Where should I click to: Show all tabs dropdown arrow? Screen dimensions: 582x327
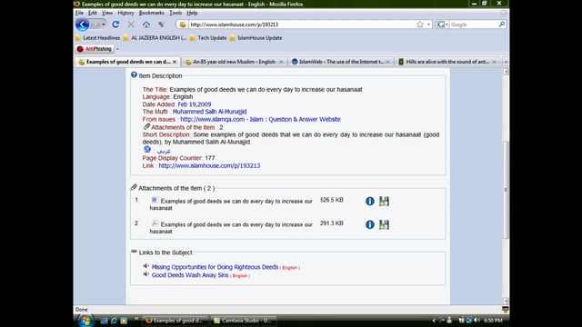(x=506, y=62)
